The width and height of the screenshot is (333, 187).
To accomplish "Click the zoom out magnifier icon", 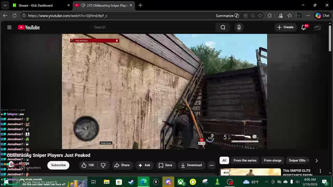I will pos(253,16).
